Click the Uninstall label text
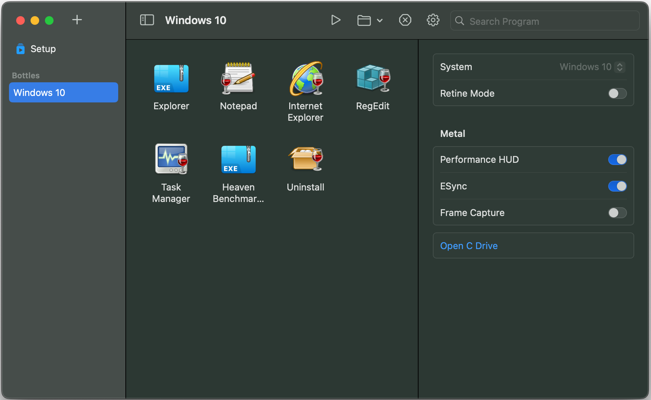Image resolution: width=651 pixels, height=400 pixels. pyautogui.click(x=306, y=187)
